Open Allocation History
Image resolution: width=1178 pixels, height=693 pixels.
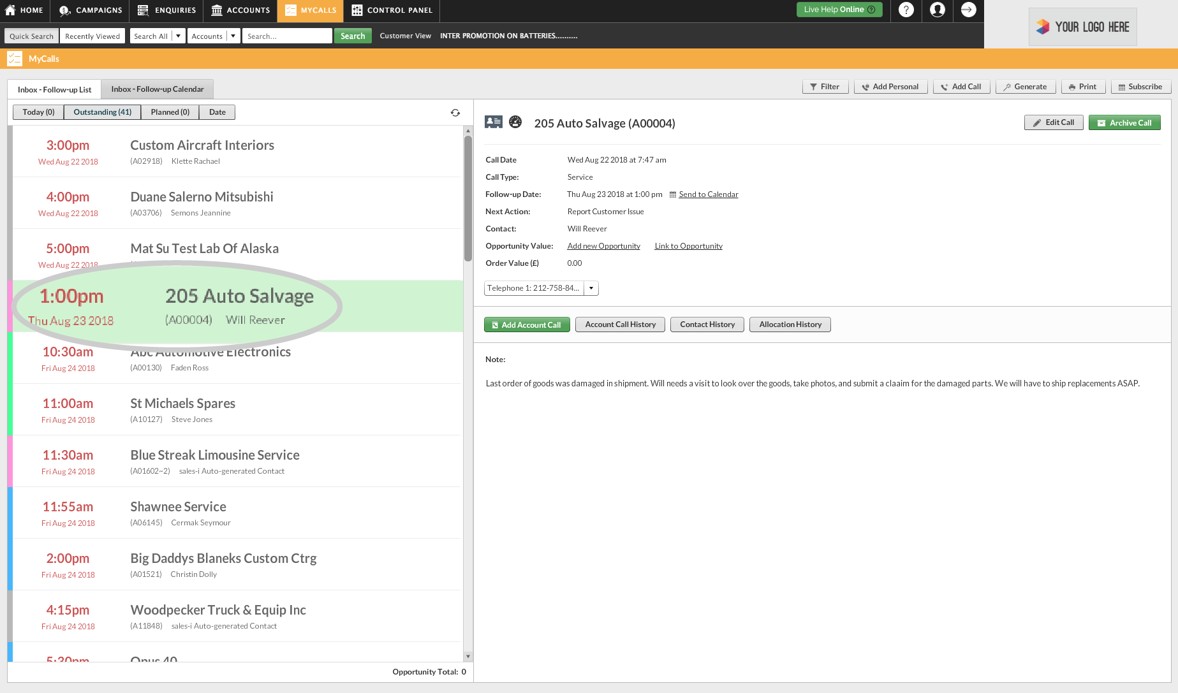coord(790,325)
